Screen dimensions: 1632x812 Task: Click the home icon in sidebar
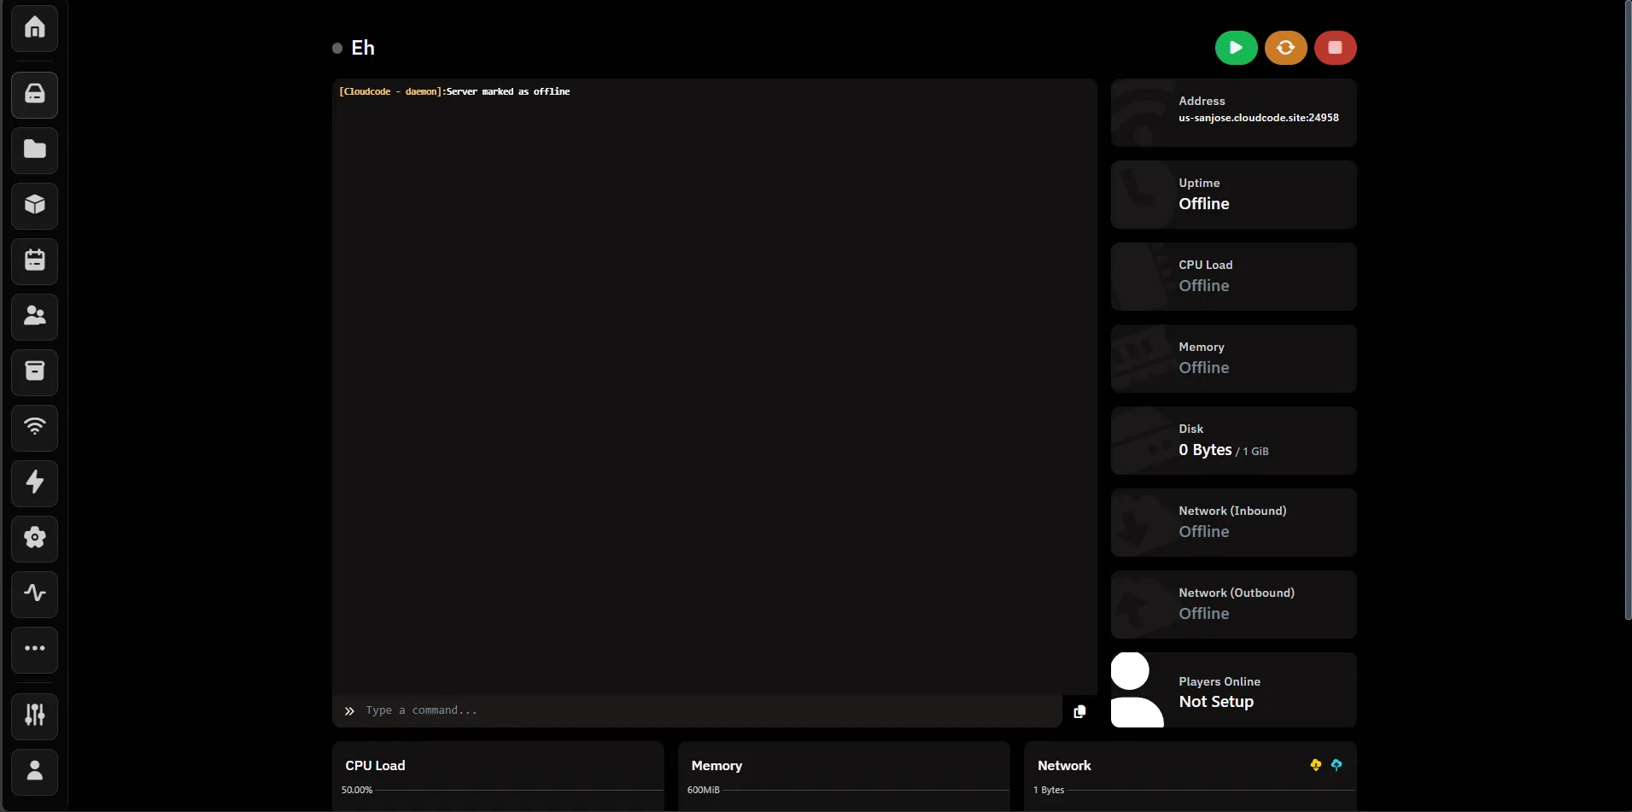click(34, 28)
